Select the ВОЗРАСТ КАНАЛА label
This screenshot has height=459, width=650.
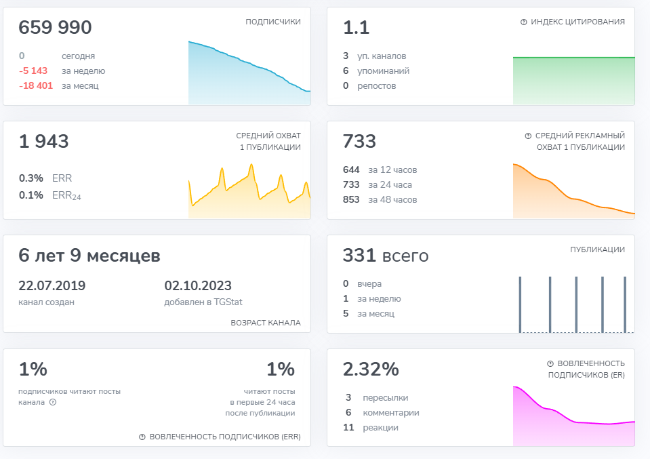click(266, 323)
